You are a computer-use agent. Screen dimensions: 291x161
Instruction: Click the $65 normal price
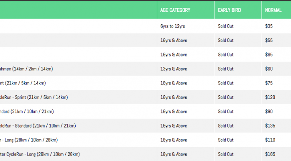click(269, 55)
